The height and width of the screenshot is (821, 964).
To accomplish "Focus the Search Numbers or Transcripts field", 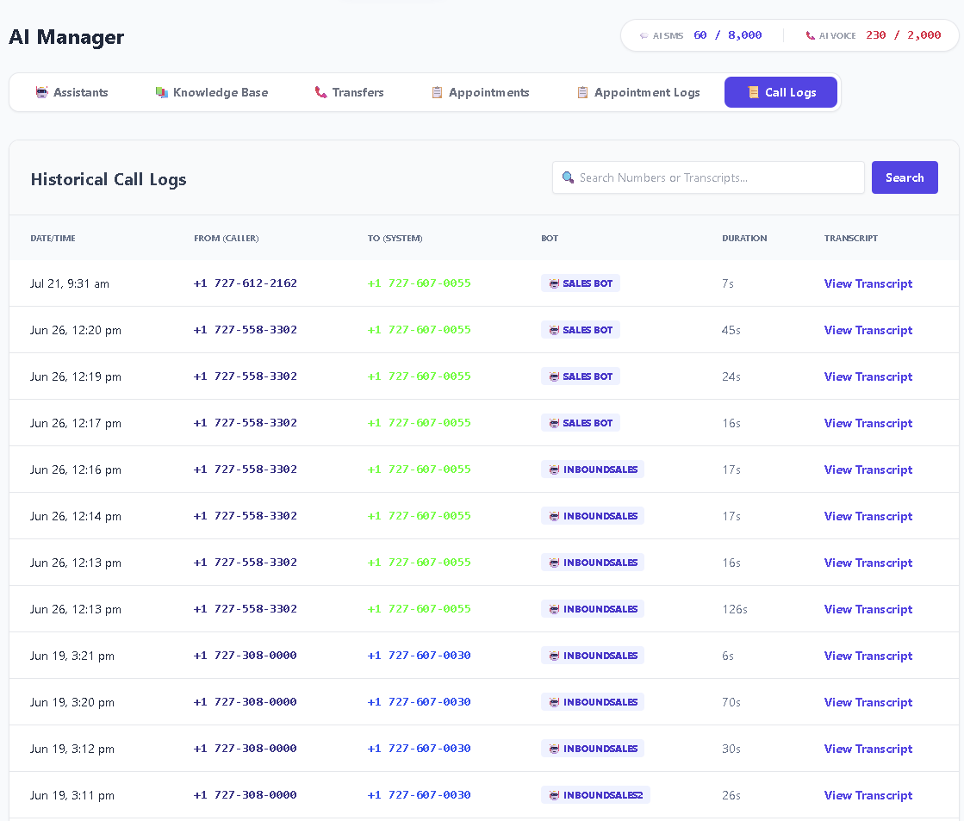I will pos(708,177).
